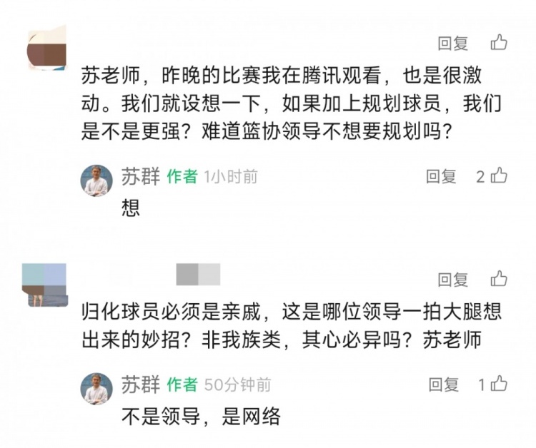Viewport: 536px width, 448px height.
Task: Open the avatar of the 归化球员 commenter
Action: (44, 284)
